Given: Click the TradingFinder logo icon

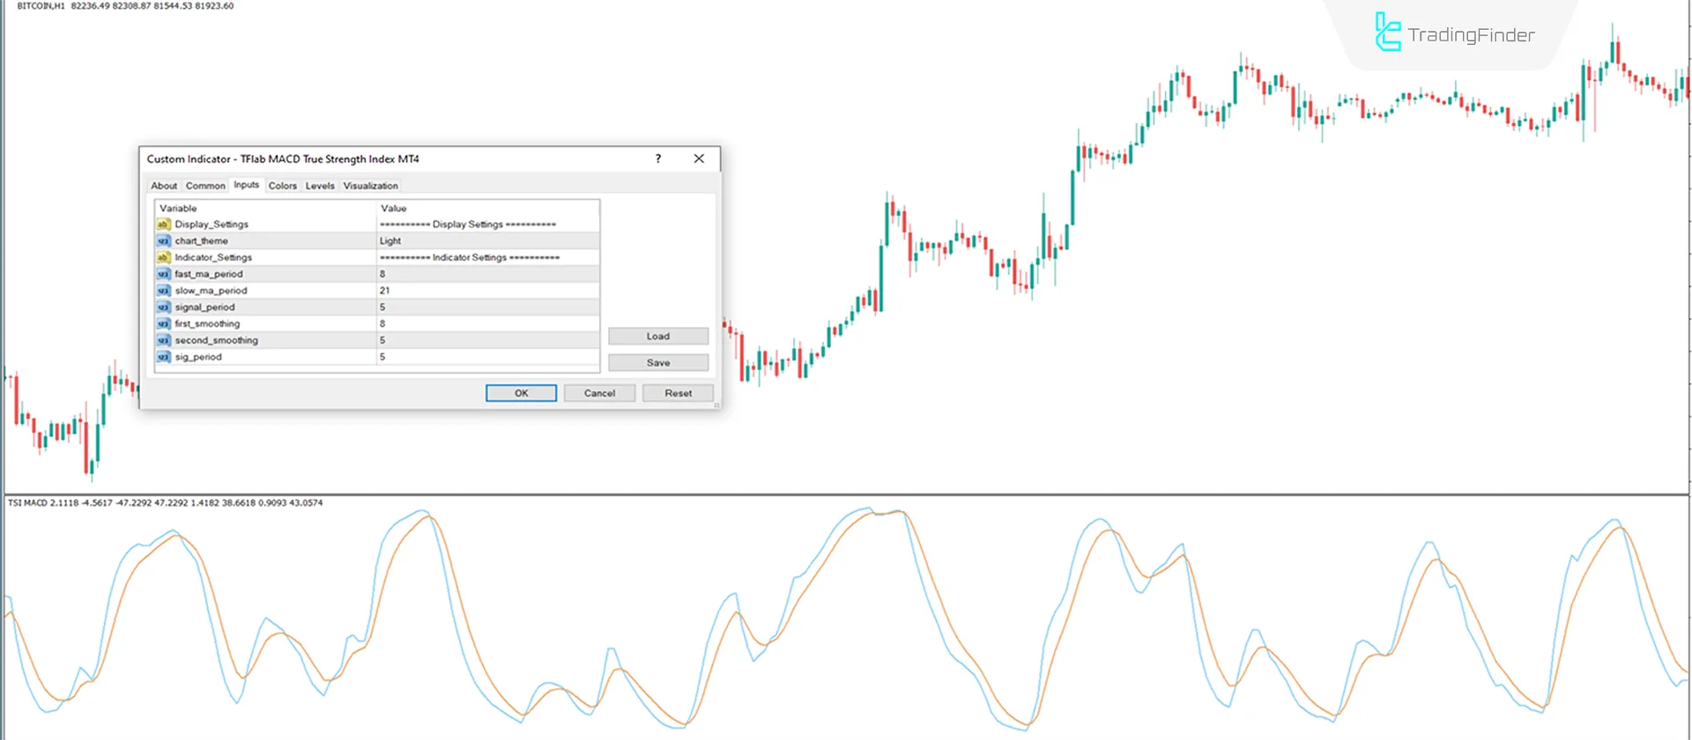Looking at the screenshot, I should [x=1388, y=33].
